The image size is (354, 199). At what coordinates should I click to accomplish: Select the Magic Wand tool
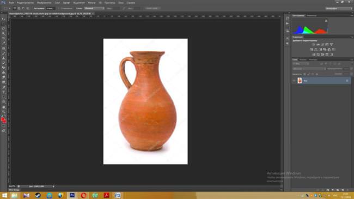(3, 33)
